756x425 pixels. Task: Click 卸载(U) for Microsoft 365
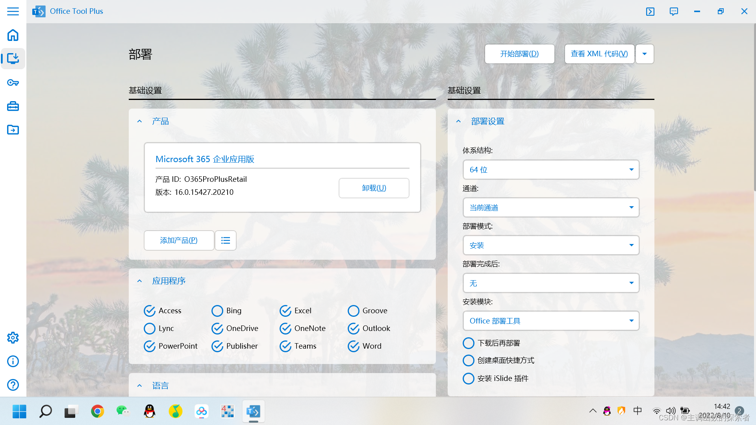click(374, 188)
